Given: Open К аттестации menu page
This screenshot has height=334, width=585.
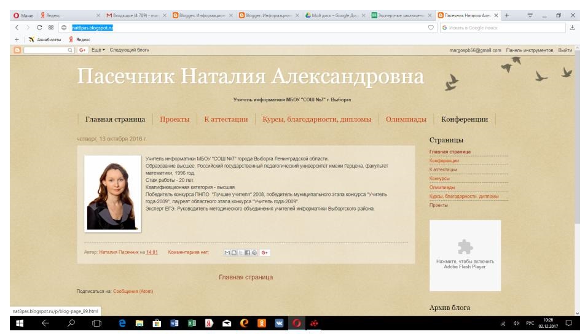Looking at the screenshot, I should coord(226,119).
